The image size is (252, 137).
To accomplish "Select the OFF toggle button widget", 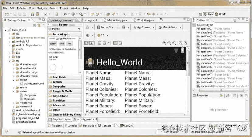I will (69, 44).
